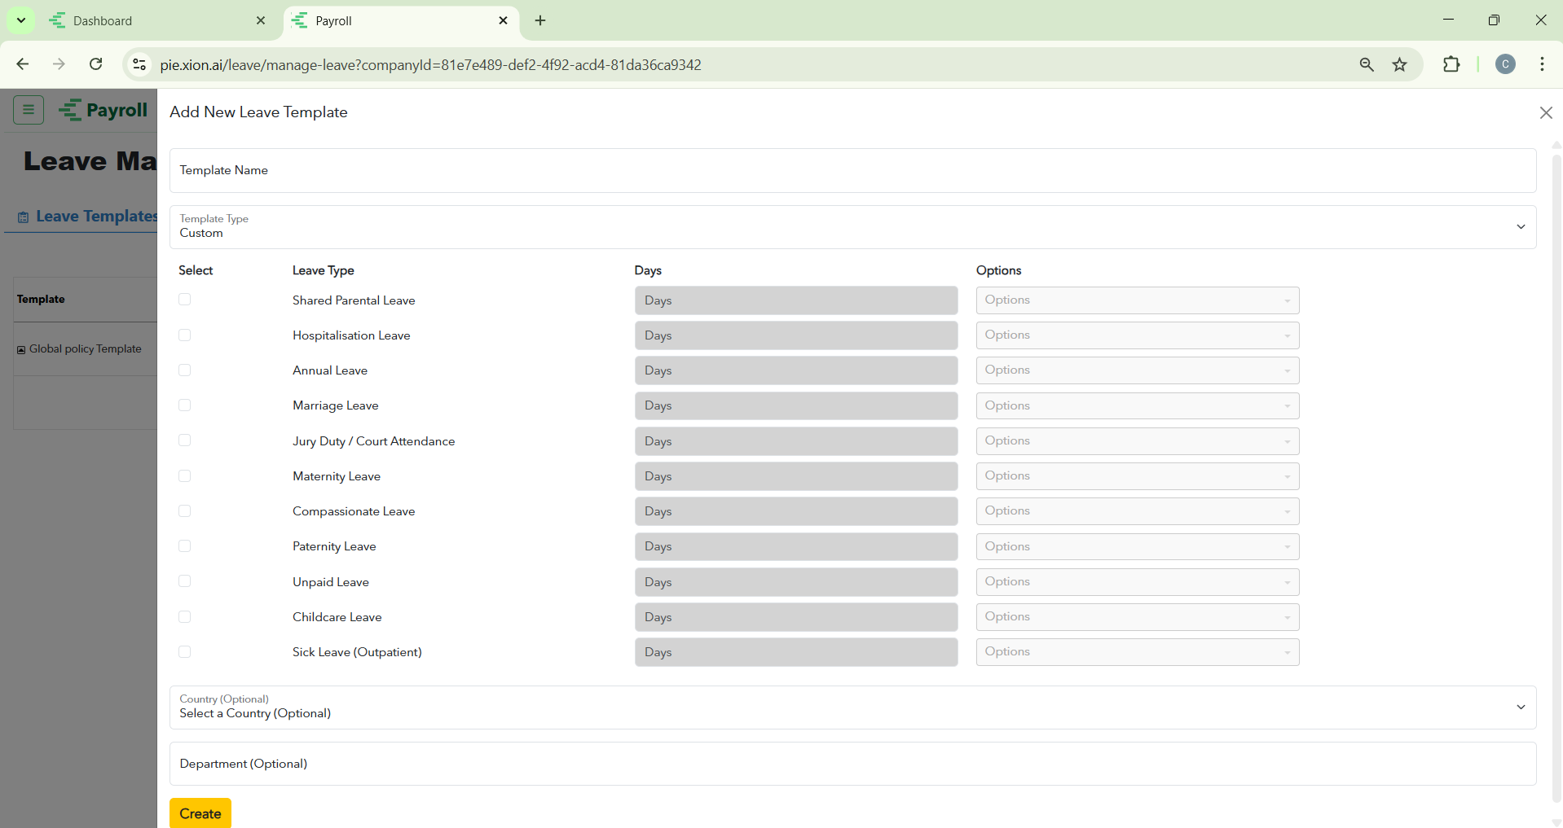Viewport: 1563px width, 828px height.
Task: Click the browser zoom magnifier icon
Action: [x=1367, y=65]
